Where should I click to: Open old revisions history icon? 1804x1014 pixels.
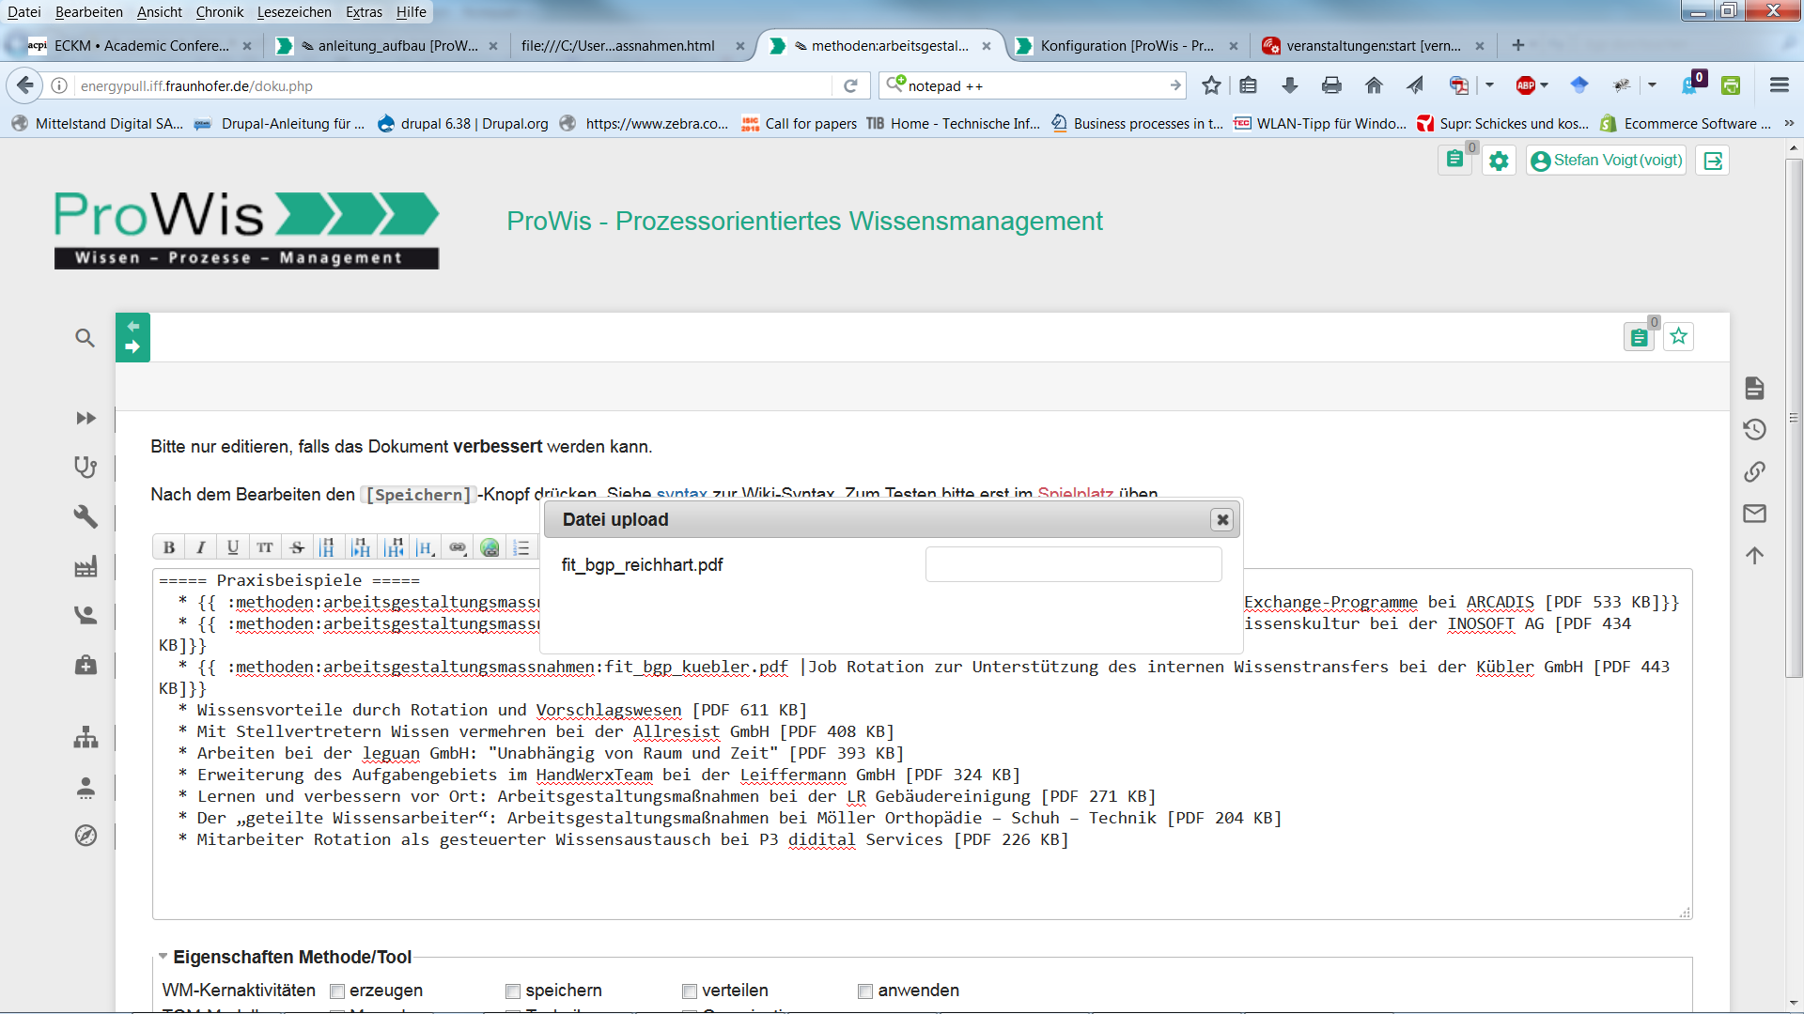coord(1754,430)
